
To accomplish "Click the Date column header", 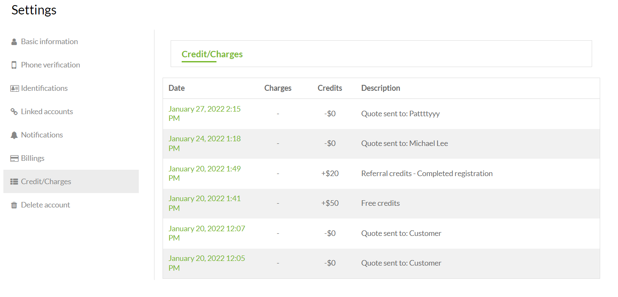I will pyautogui.click(x=177, y=88).
